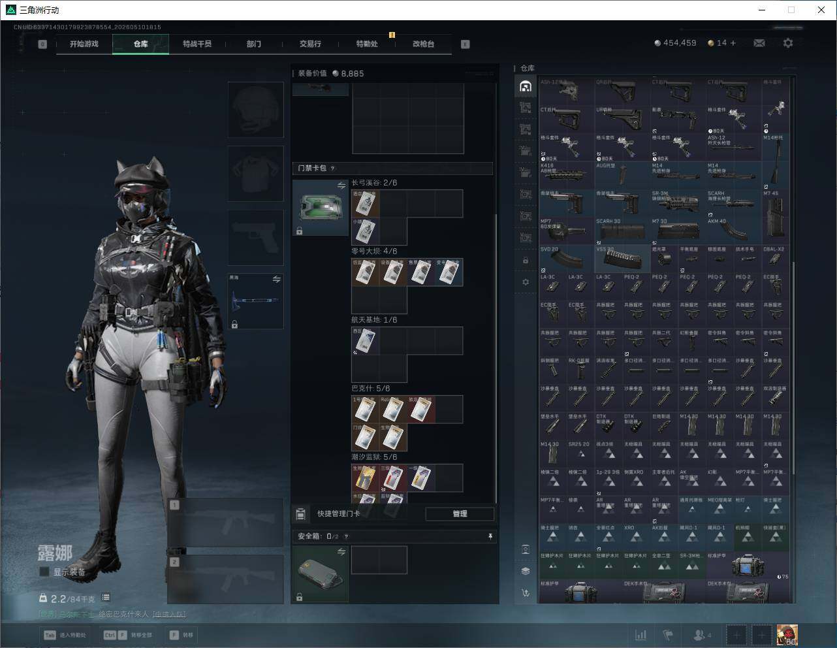Swap the safe box using its arrows icon
The width and height of the screenshot is (837, 648).
coord(341,552)
